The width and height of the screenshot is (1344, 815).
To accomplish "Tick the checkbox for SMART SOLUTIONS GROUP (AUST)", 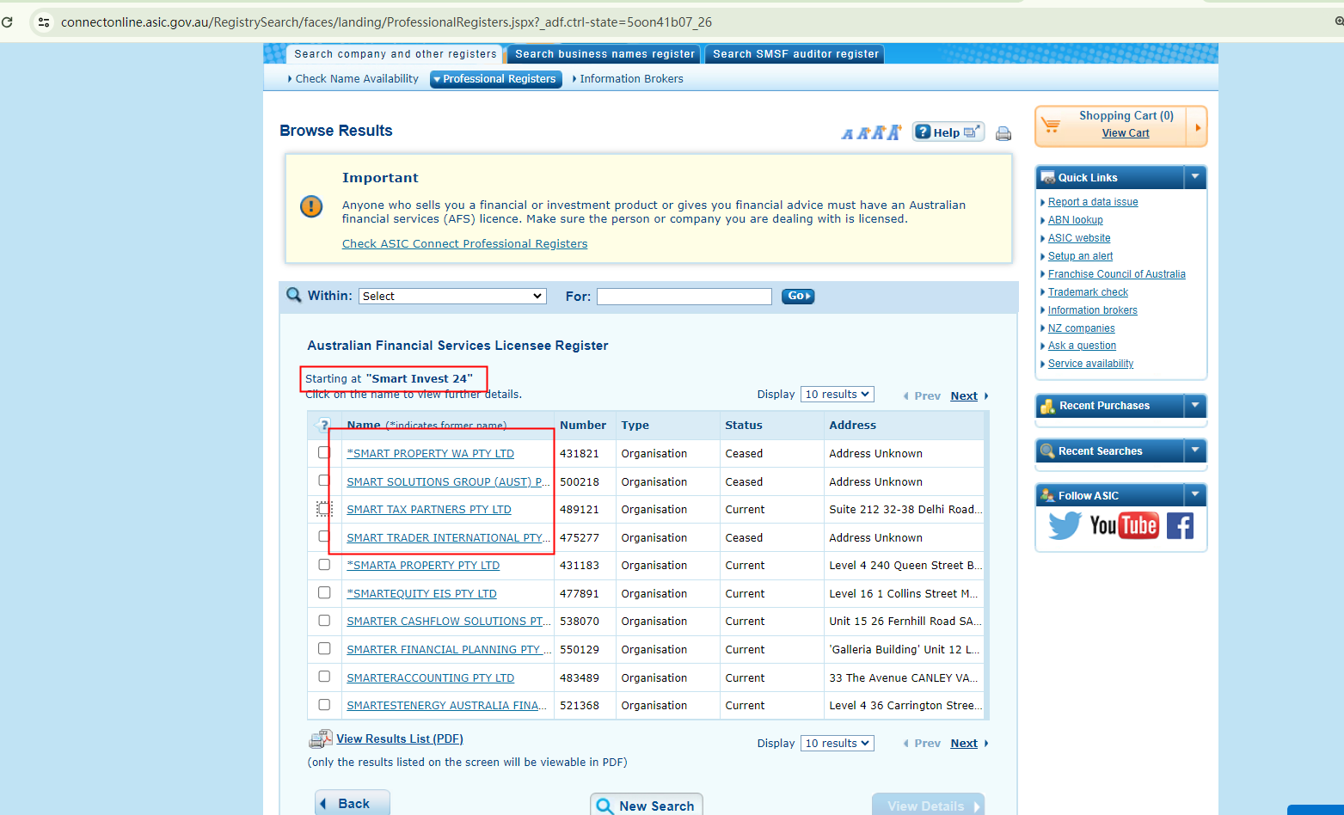I will 324,481.
